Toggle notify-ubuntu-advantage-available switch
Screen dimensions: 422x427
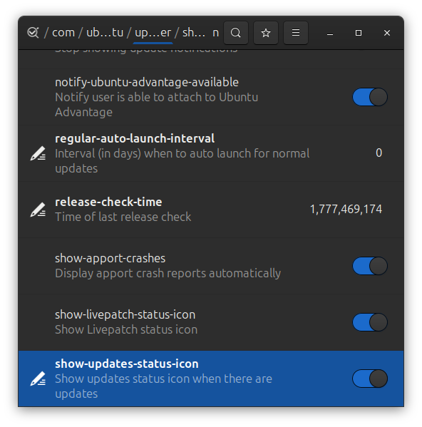click(x=370, y=97)
